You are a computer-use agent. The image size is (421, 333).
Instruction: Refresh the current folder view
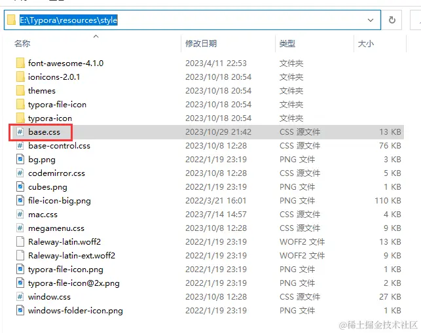pos(392,20)
